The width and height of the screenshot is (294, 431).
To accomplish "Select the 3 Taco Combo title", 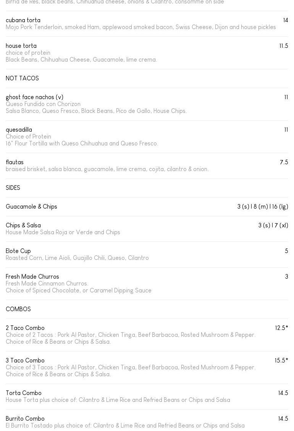I will 25,361.
